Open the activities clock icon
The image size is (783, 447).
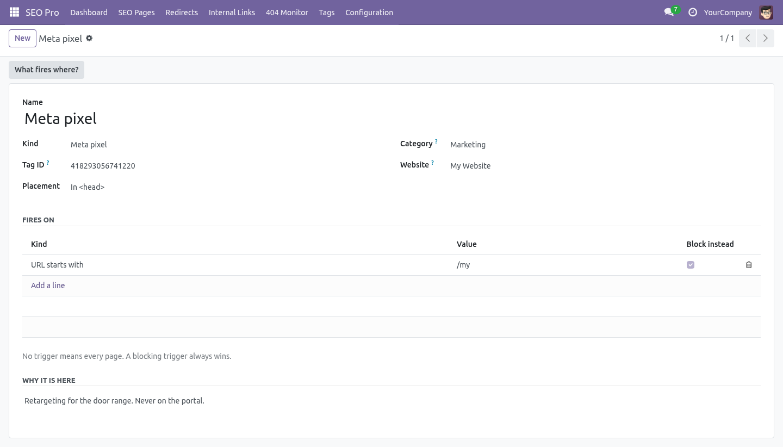pos(693,12)
